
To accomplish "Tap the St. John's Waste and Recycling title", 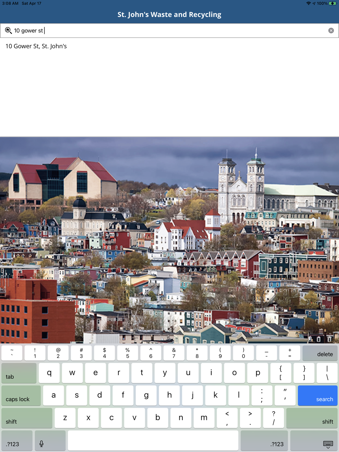I will (x=169, y=15).
